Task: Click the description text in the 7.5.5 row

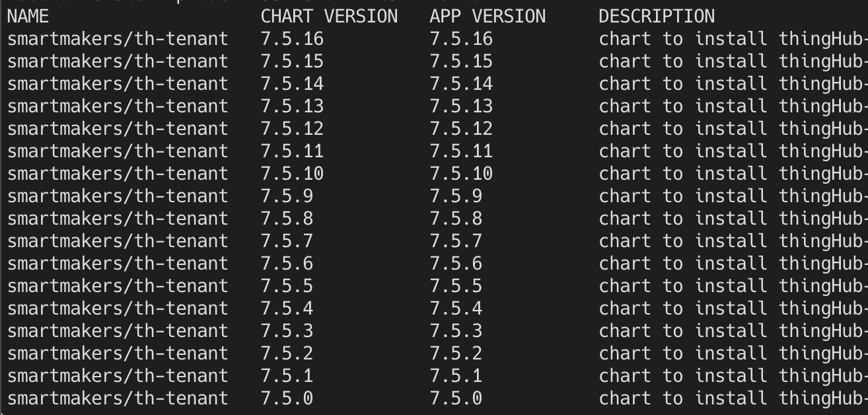Action: (x=732, y=286)
